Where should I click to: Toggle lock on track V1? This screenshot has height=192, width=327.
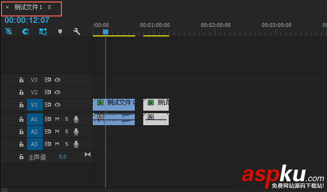pos(21,105)
